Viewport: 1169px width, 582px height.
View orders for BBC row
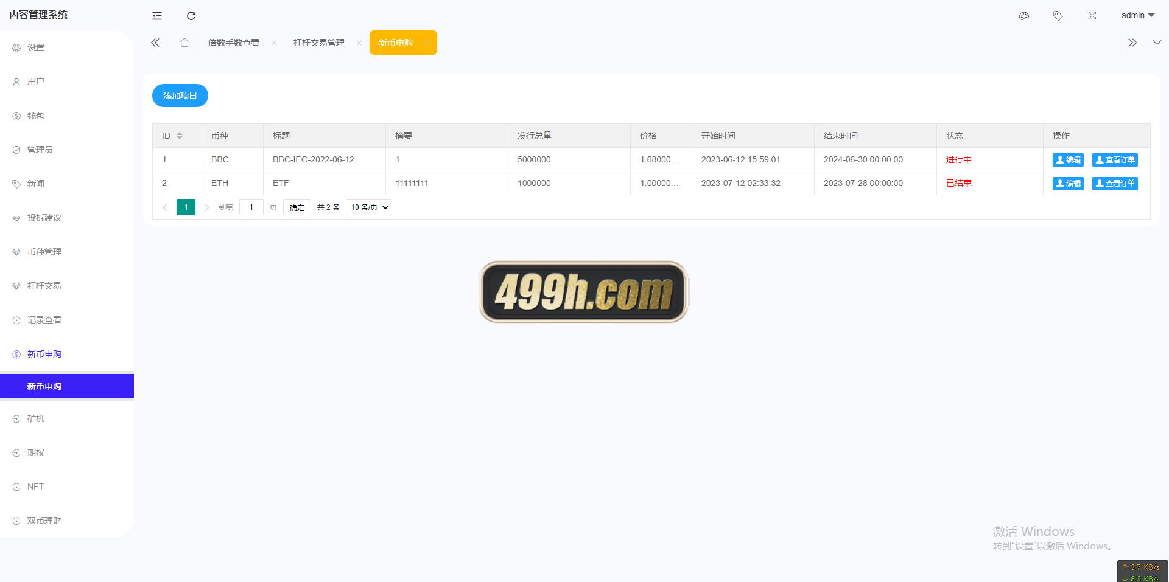[x=1115, y=160]
